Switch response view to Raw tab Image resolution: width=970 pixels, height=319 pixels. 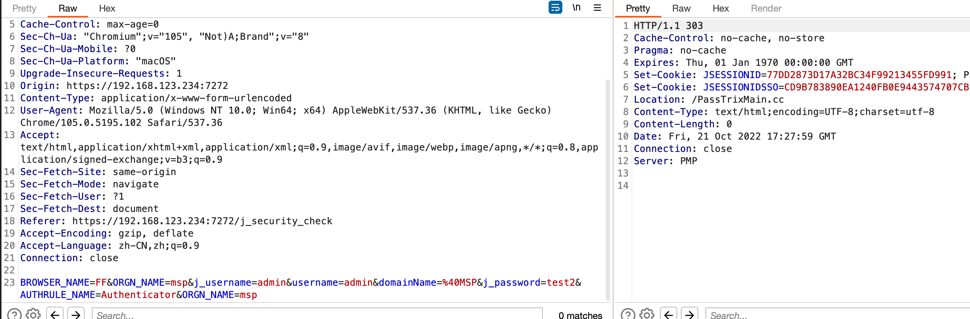click(x=681, y=8)
